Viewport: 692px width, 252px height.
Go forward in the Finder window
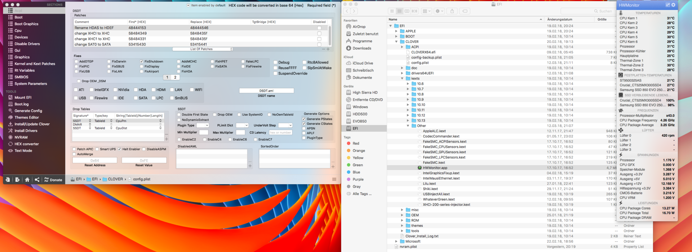(354, 11)
